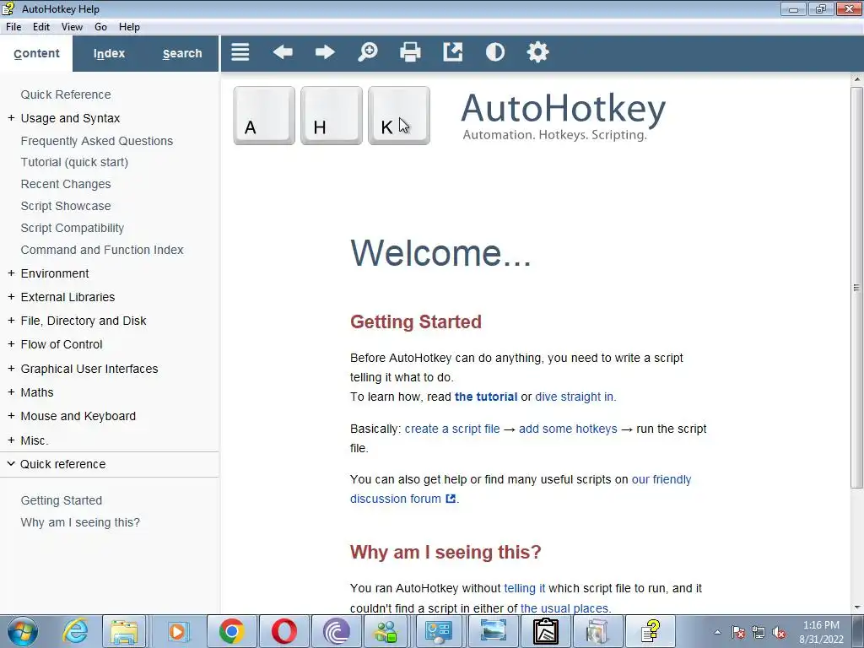This screenshot has height=648, width=864.
Task: Launch Opera browser from taskbar
Action: point(284,631)
